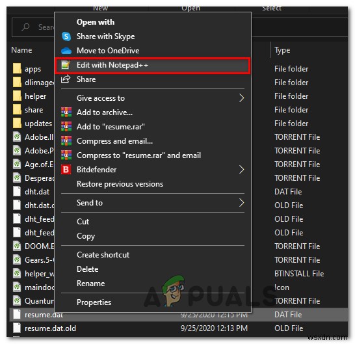
Task: Click the OneDrive cloud icon
Action: coord(66,51)
